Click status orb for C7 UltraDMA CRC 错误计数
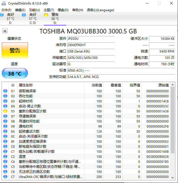 [5, 177]
